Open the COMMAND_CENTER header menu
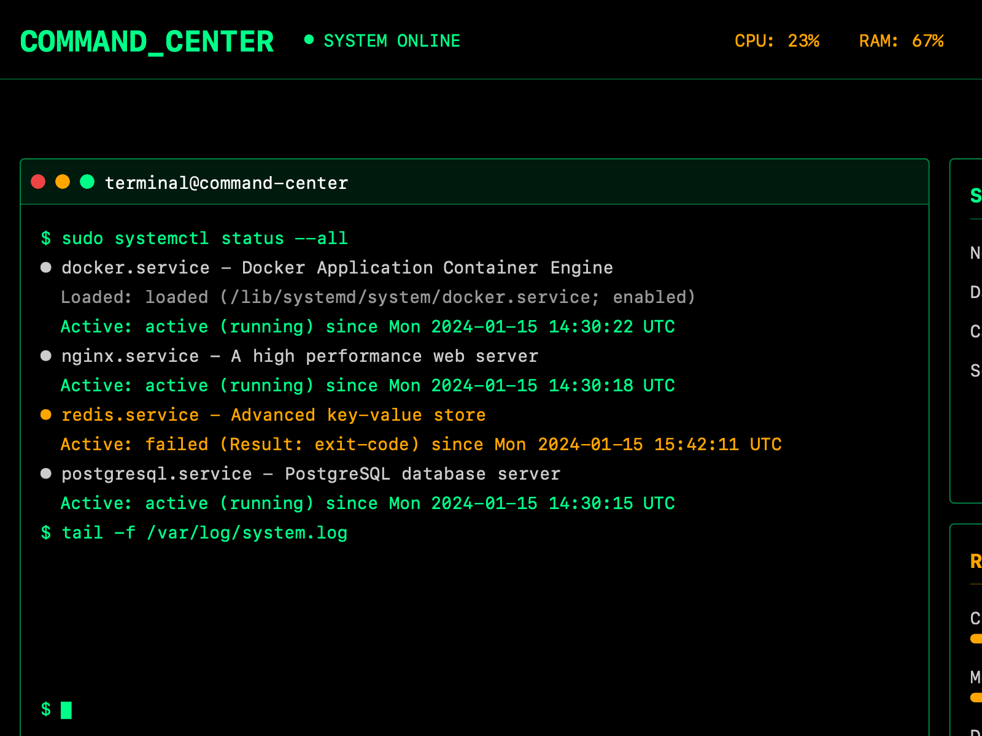Viewport: 982px width, 736px height. 147,40
